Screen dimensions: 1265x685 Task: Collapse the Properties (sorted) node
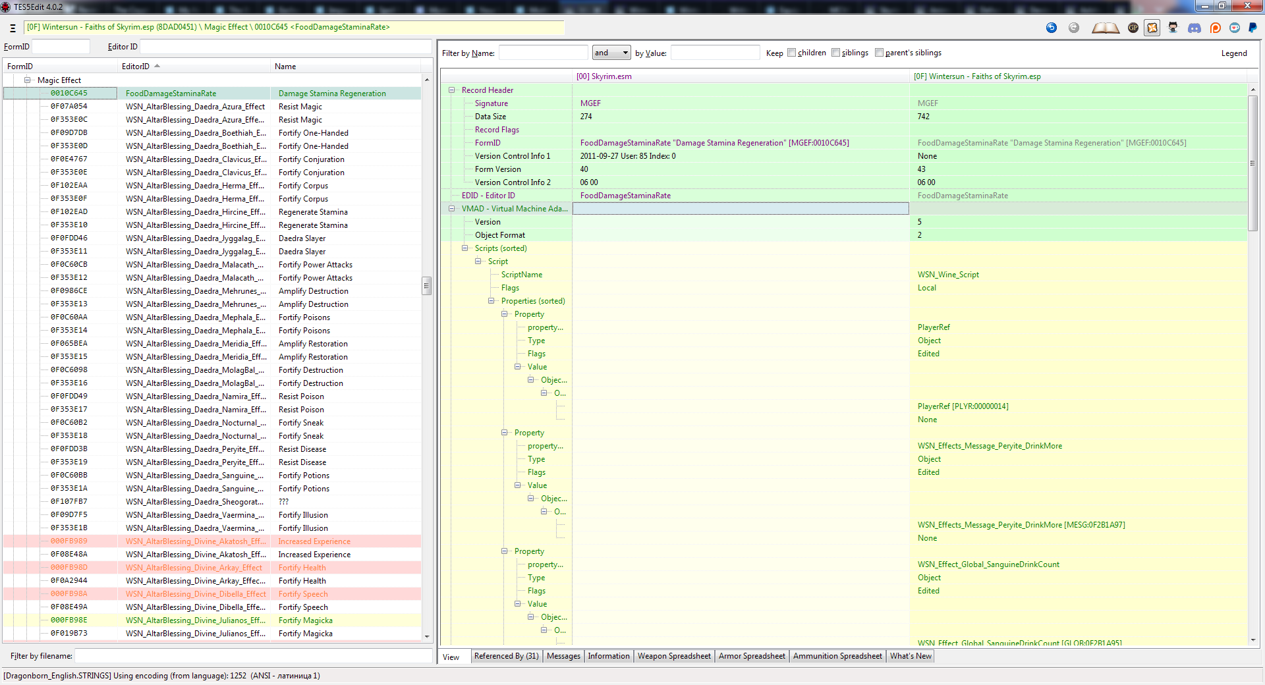(x=492, y=301)
